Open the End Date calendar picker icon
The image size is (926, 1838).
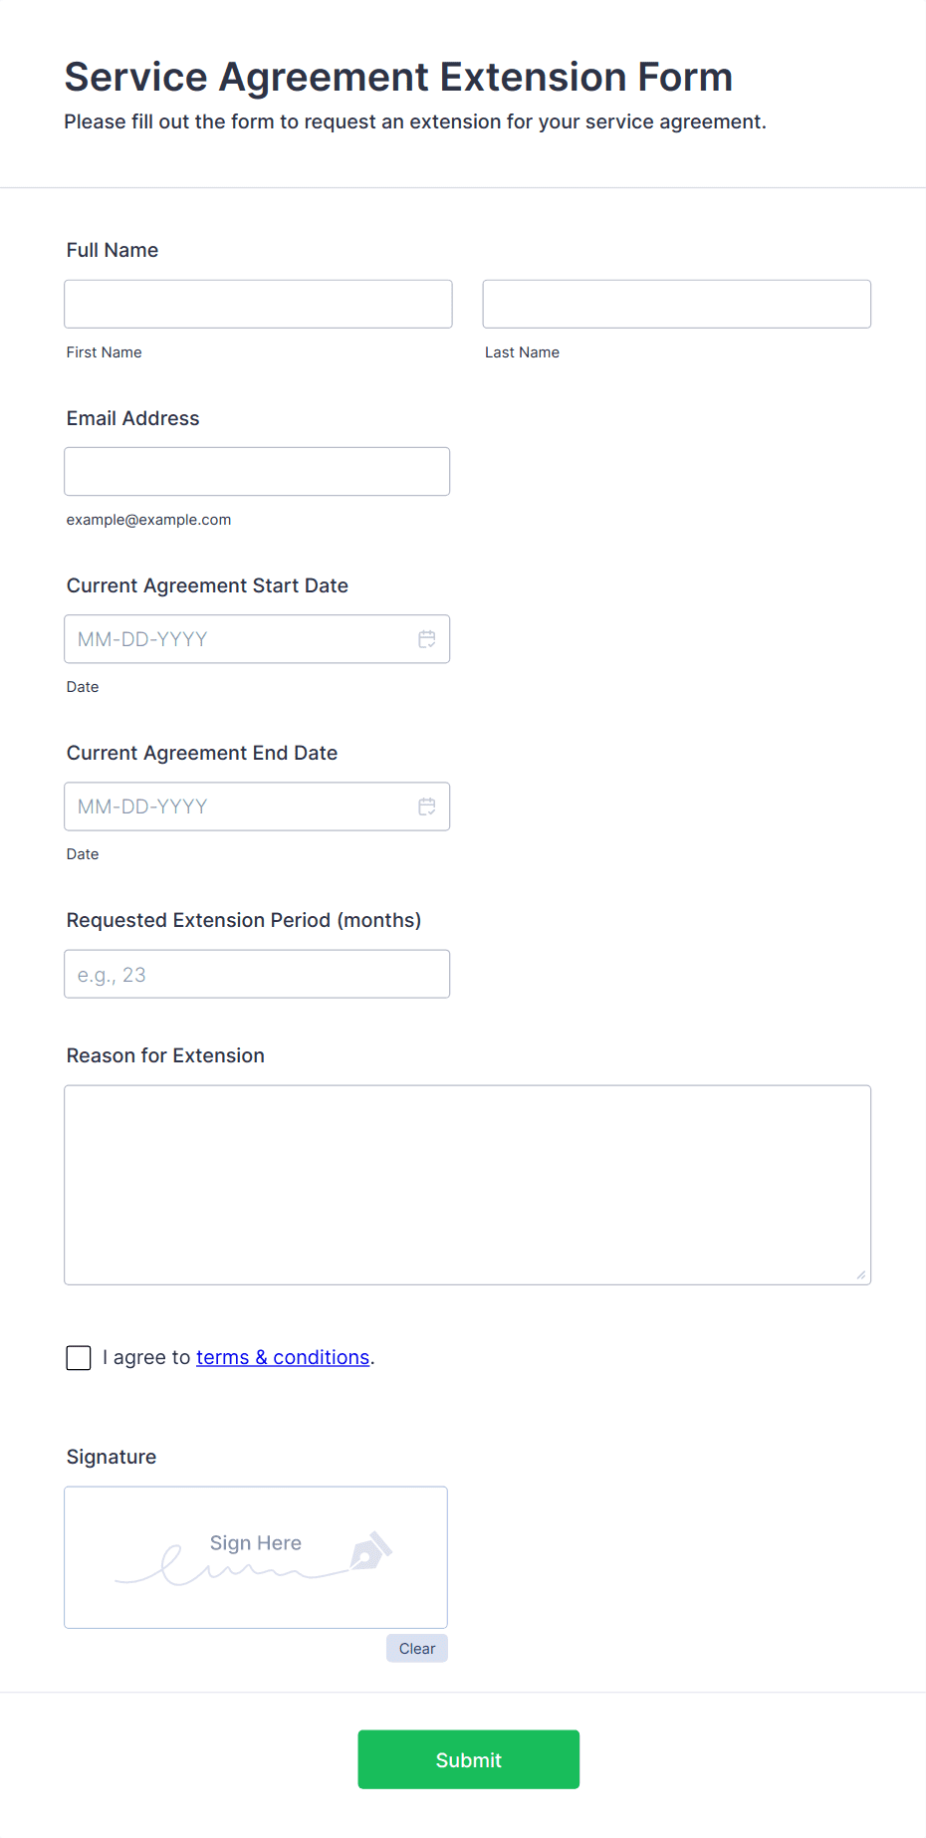[427, 806]
